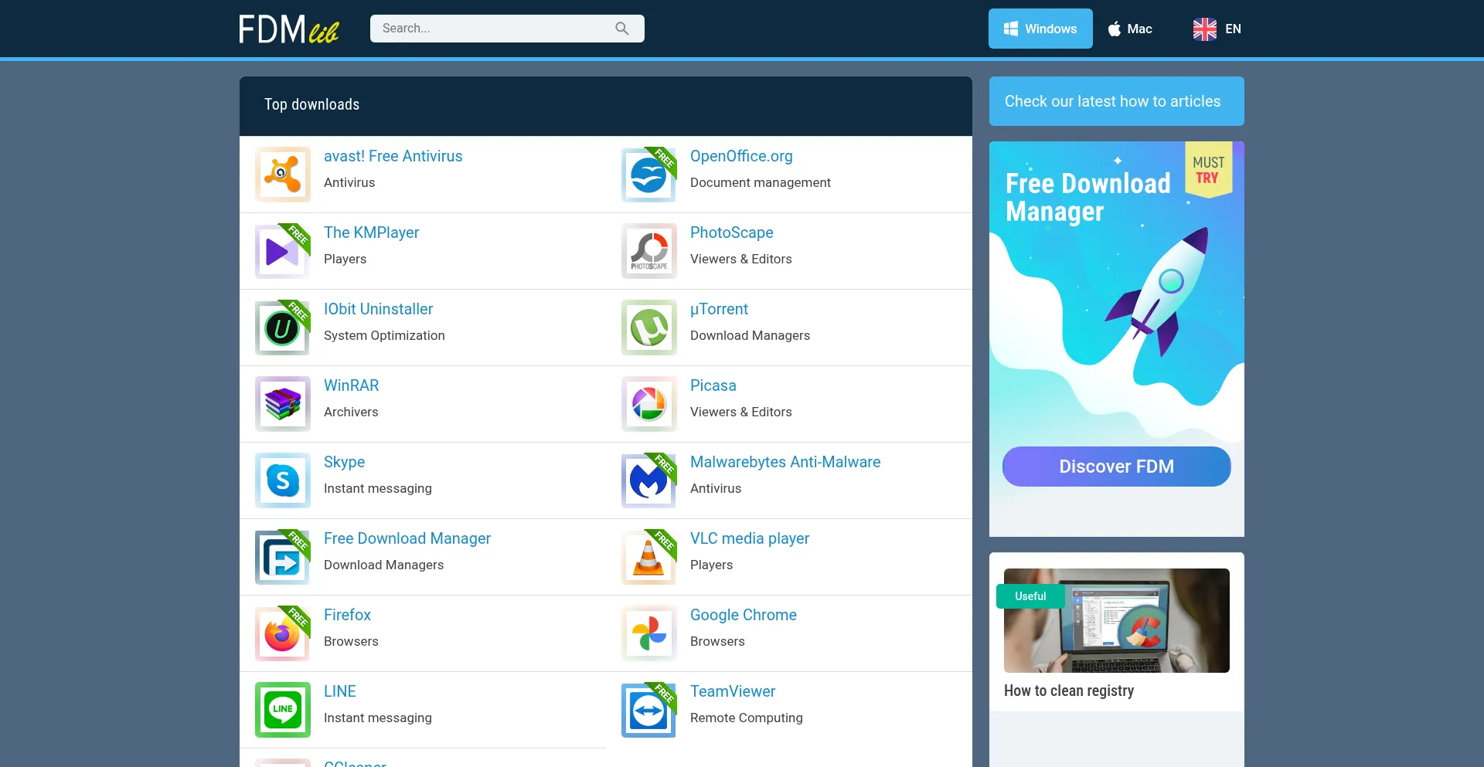Screen dimensions: 1484x767
Task: Switch to the Mac platform tab
Action: pos(1130,29)
